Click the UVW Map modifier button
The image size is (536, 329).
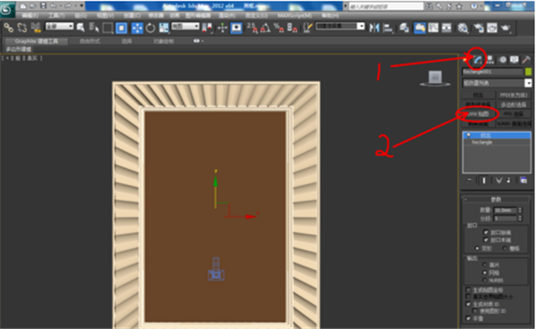(478, 114)
